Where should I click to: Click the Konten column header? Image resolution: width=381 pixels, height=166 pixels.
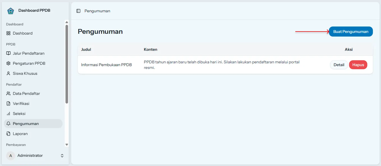point(151,49)
